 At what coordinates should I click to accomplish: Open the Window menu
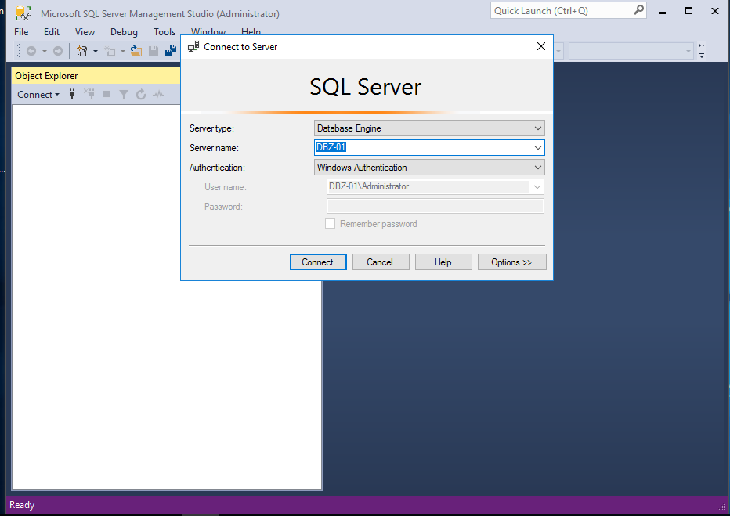tap(208, 31)
